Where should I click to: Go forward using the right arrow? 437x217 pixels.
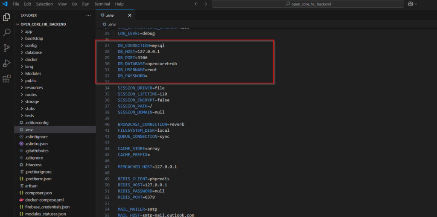tap(205, 4)
